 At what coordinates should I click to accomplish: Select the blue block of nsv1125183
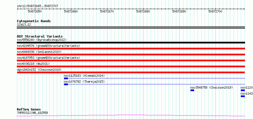(66, 78)
